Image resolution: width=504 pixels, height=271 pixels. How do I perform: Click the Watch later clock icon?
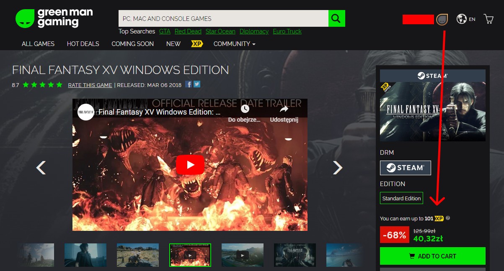pos(245,109)
